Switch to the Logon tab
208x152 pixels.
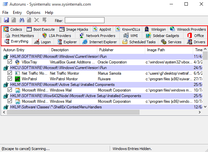[x=43, y=42]
